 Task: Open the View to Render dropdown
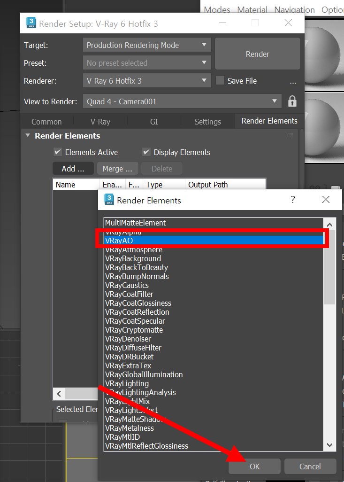pyautogui.click(x=182, y=101)
